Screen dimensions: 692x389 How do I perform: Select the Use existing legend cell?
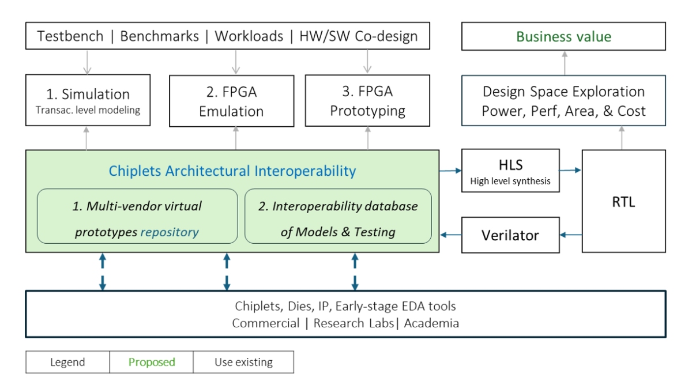pos(243,362)
